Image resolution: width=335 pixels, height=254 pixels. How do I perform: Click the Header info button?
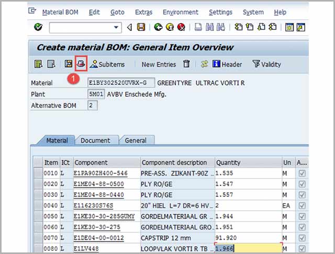227,64
